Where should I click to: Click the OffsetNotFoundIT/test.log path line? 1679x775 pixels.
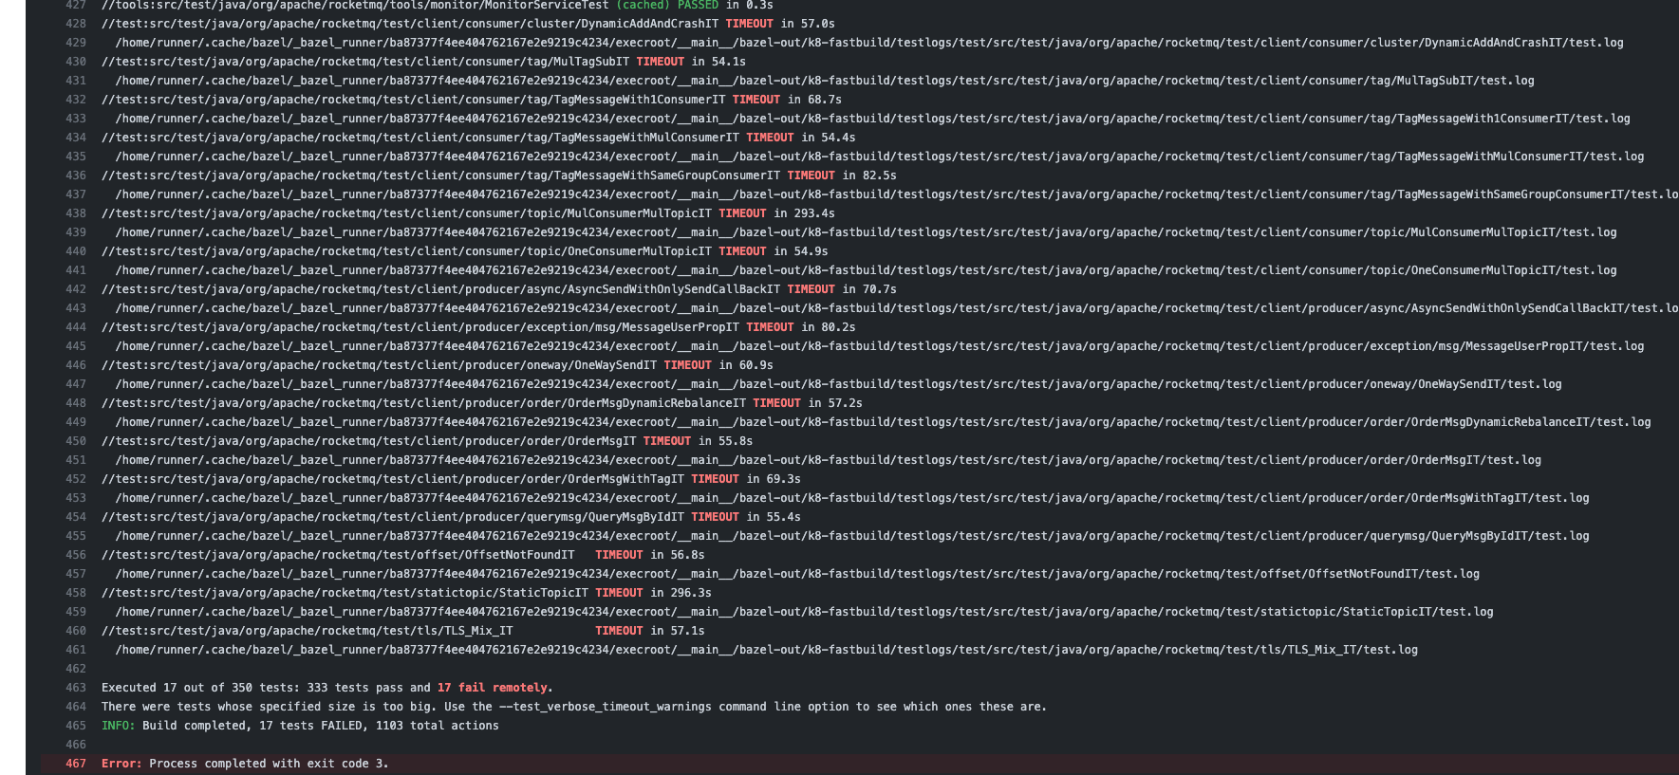797,574
